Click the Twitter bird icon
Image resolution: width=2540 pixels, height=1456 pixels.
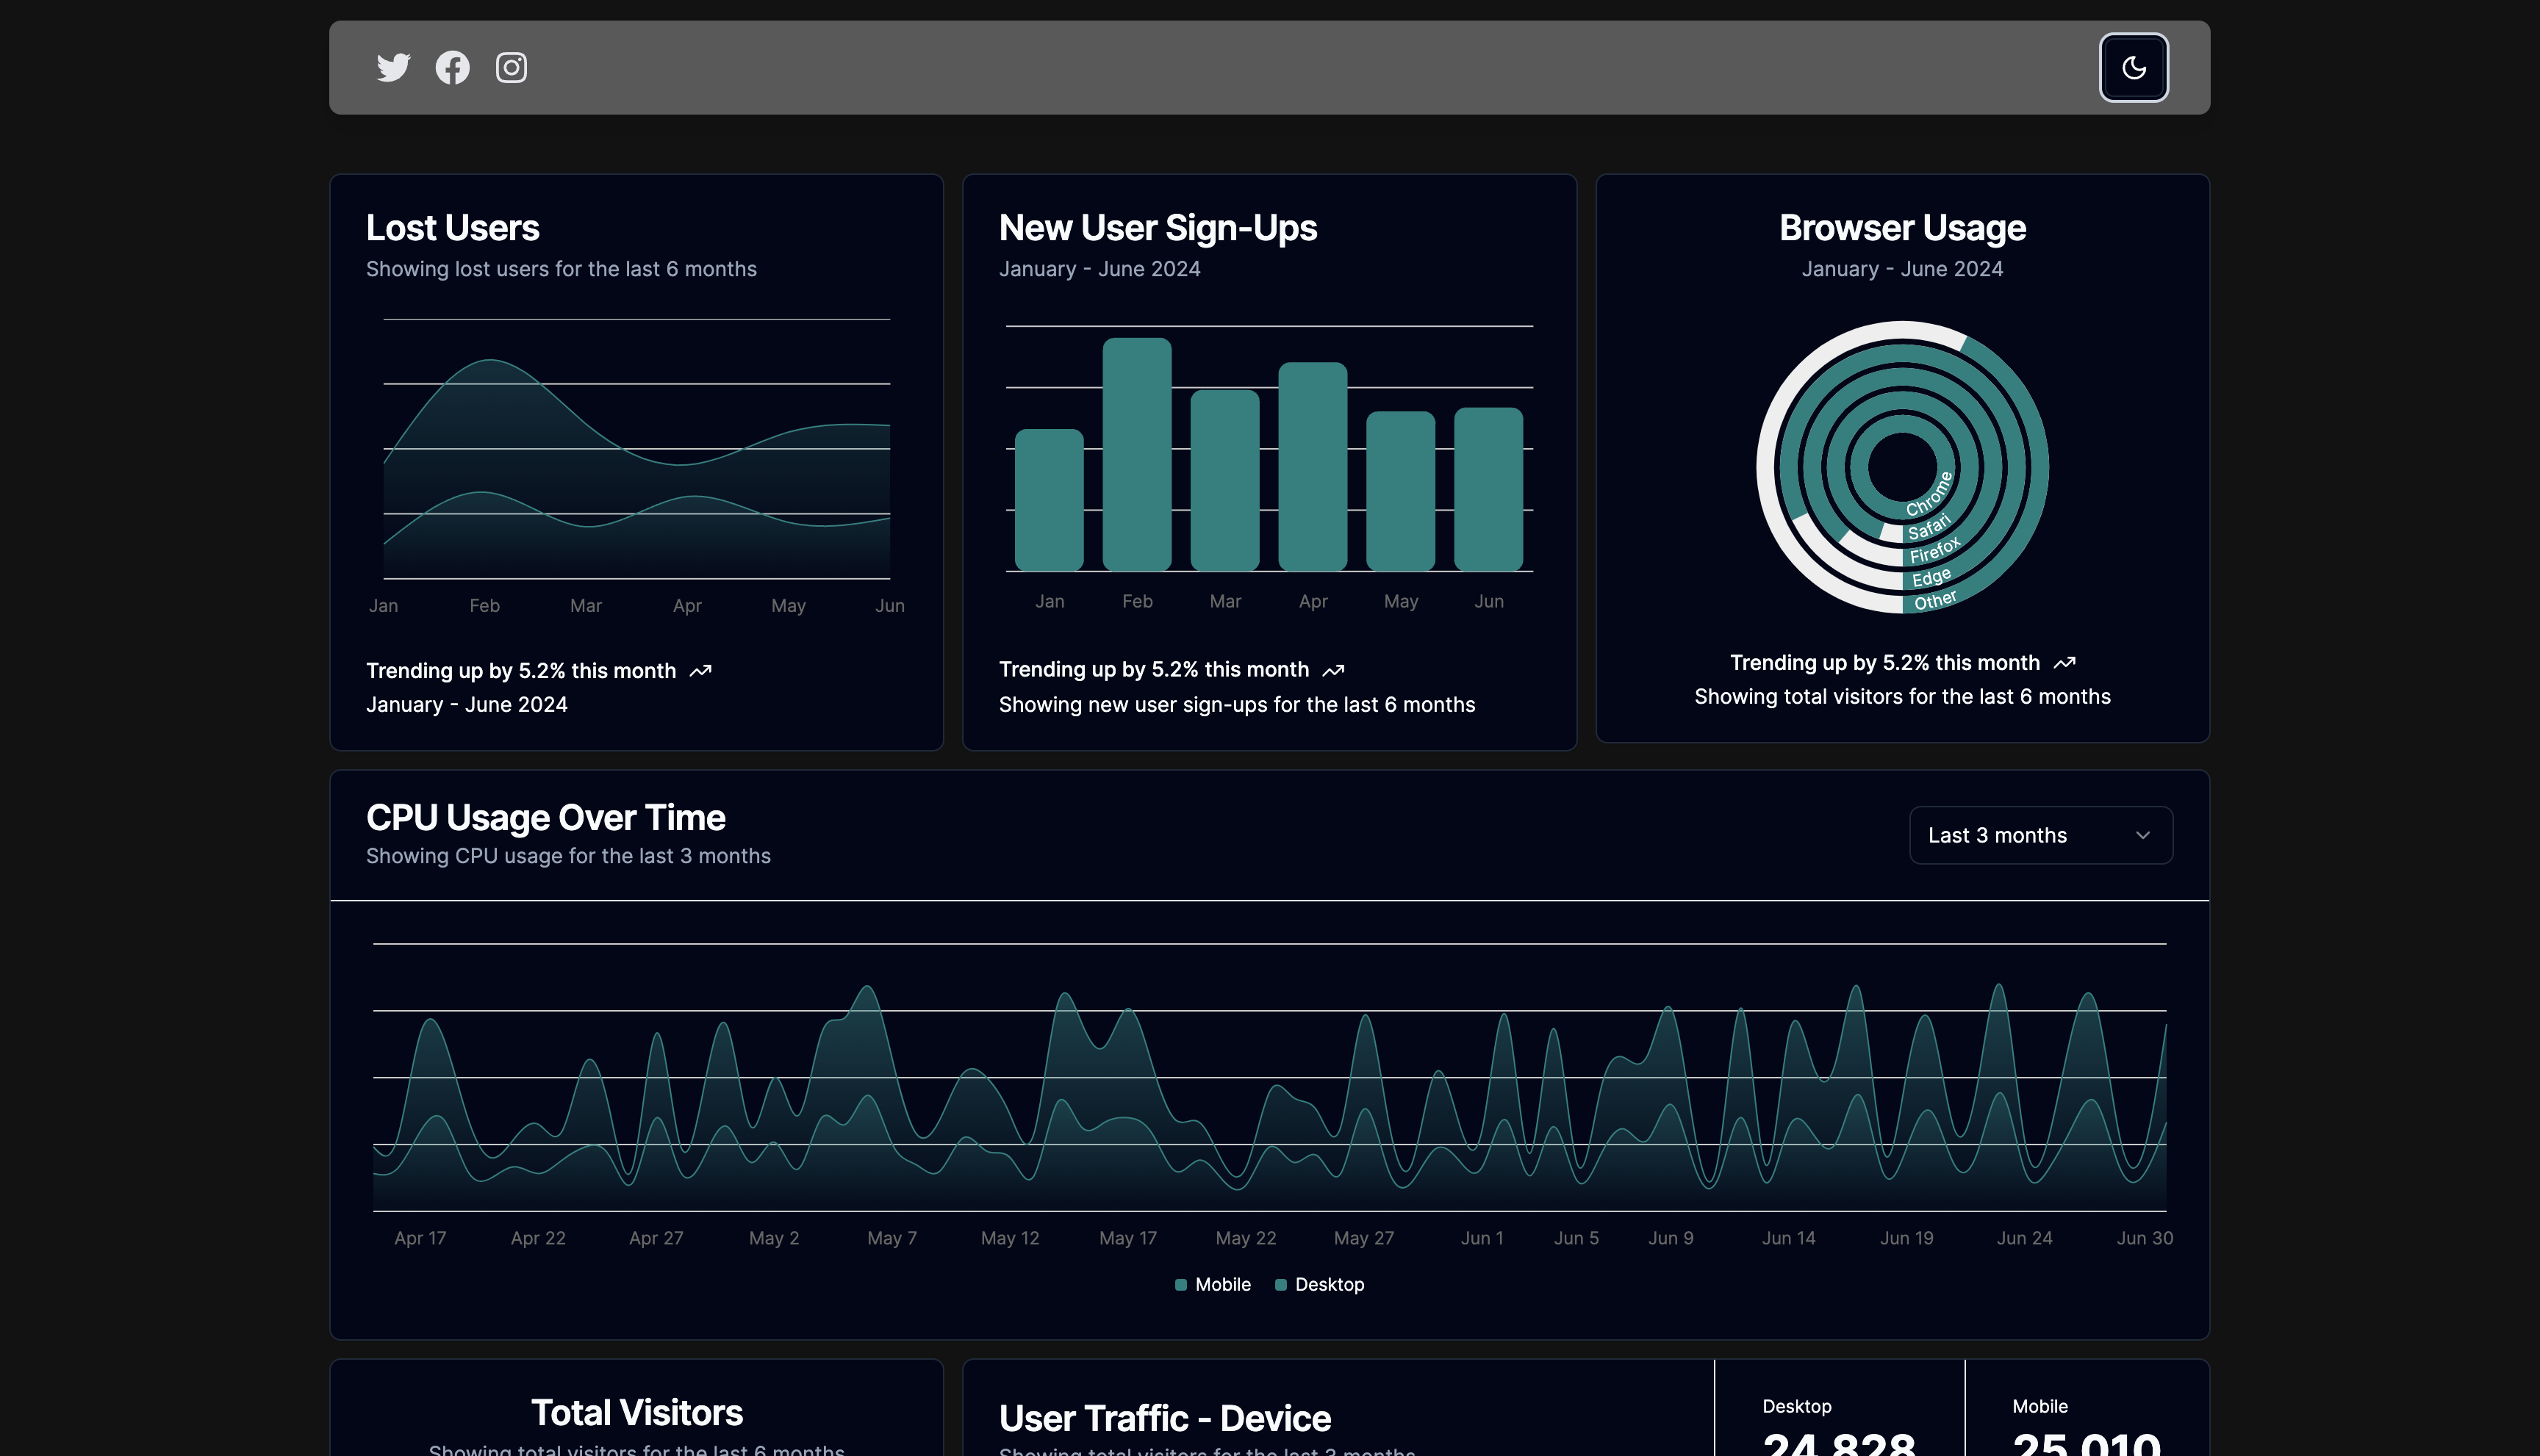[393, 67]
